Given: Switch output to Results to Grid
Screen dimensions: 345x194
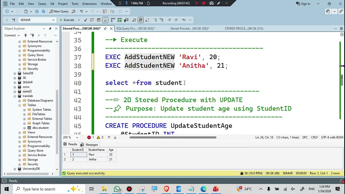Looking at the screenshot, I should coord(141,20).
